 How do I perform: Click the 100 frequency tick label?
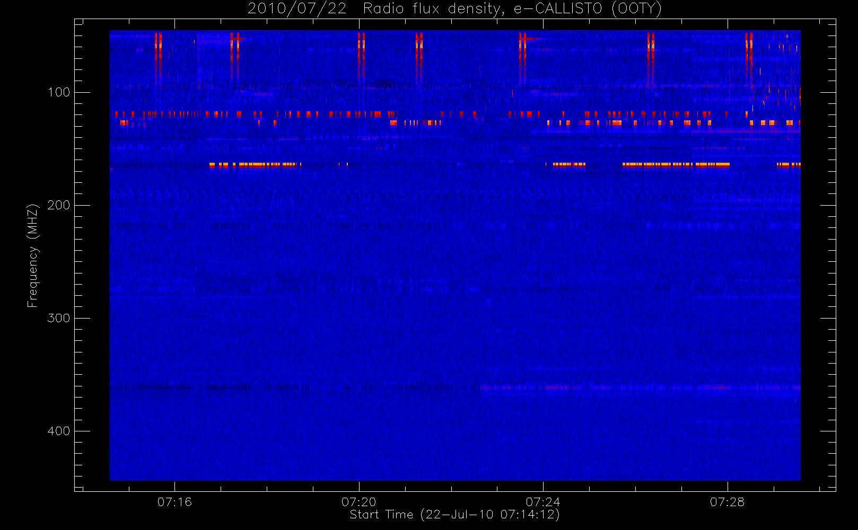click(59, 92)
